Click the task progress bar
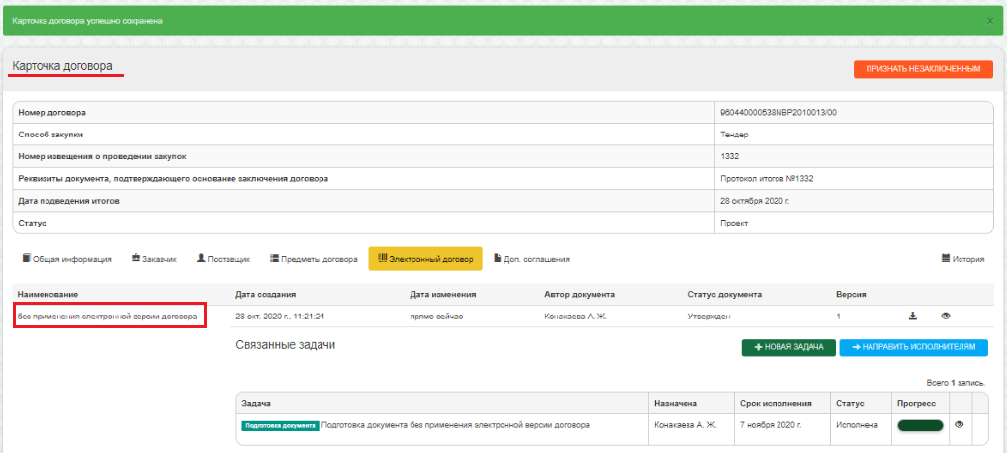 919,425
